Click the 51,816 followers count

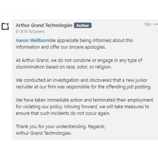tap(30, 31)
